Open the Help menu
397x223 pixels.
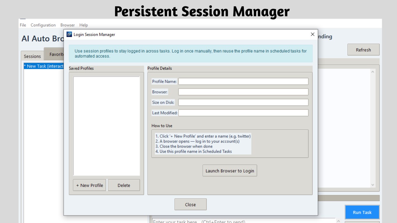pyautogui.click(x=84, y=25)
